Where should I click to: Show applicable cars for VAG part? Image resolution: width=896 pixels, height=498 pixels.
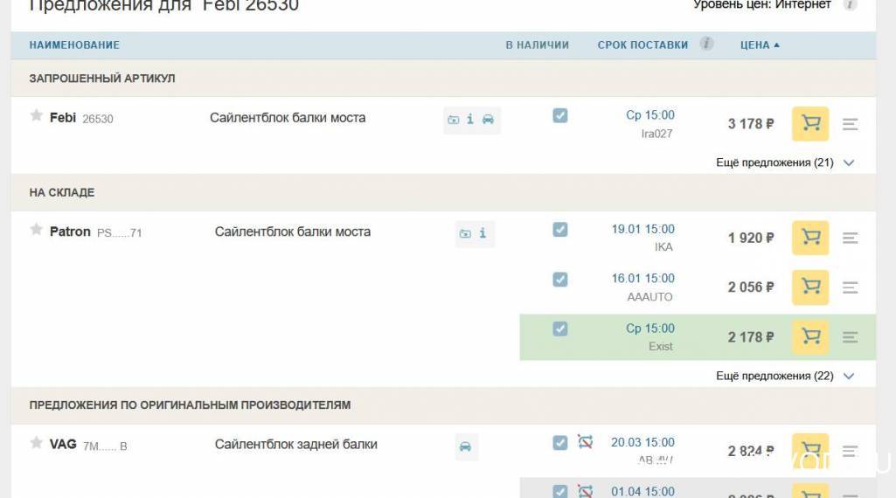point(466,447)
